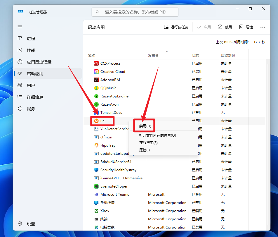This screenshot has width=278, height=237.
Task: Click Microsoft publisher of Microsoft Teams
Action: click(156, 195)
